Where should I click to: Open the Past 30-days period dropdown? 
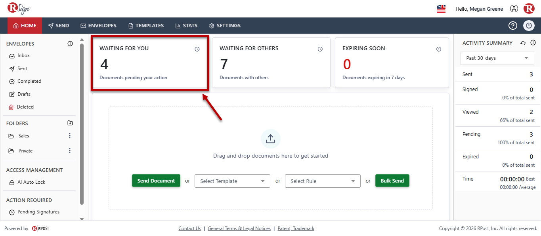[497, 58]
